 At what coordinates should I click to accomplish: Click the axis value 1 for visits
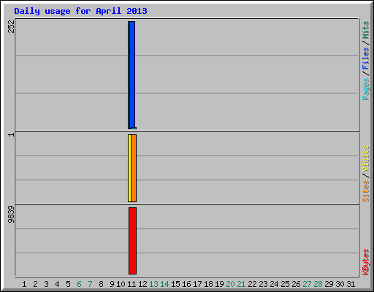[x=11, y=135]
